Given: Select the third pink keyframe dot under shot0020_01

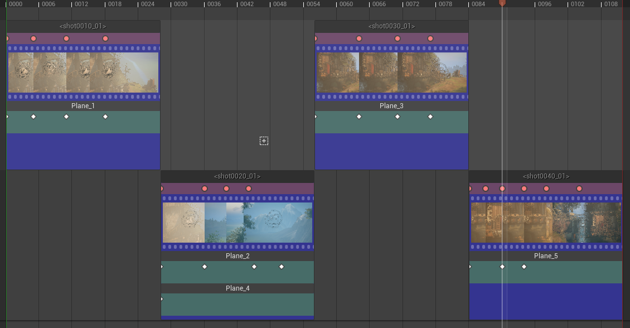Looking at the screenshot, I should tap(226, 189).
